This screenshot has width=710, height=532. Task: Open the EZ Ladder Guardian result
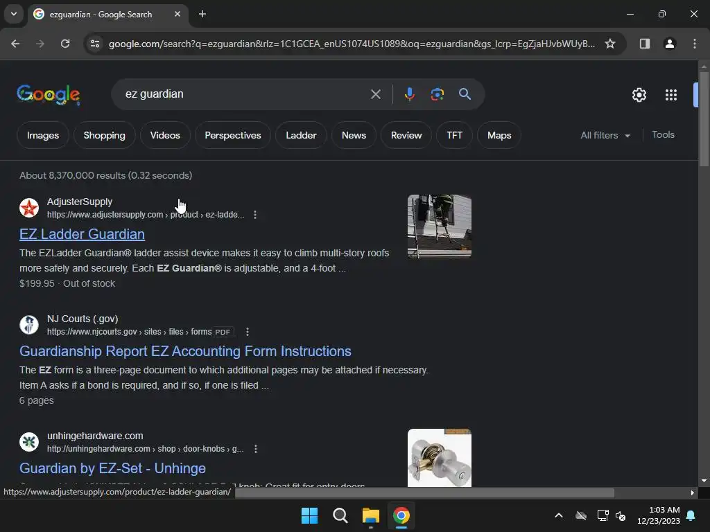[x=82, y=234]
